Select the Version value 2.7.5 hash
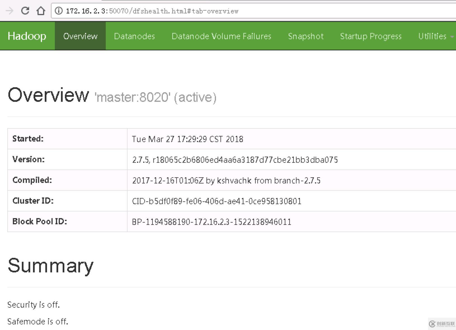The width and height of the screenshot is (456, 330). [x=235, y=160]
